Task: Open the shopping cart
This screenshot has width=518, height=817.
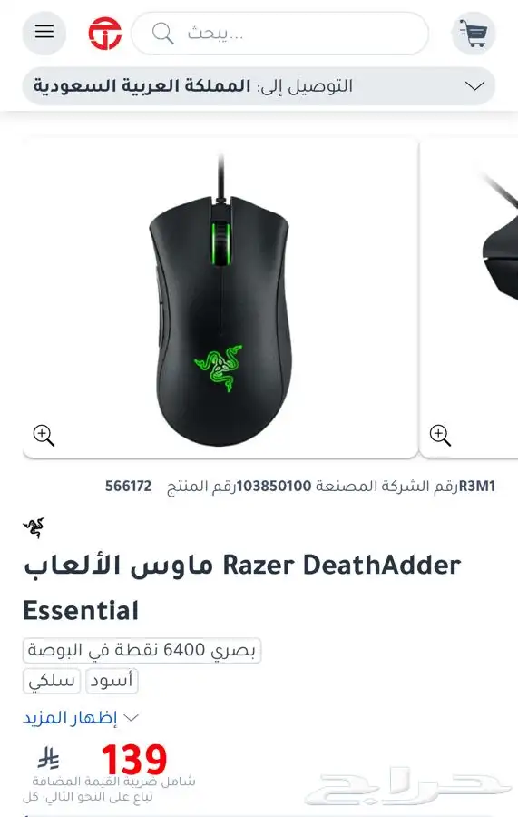Action: coord(474,34)
